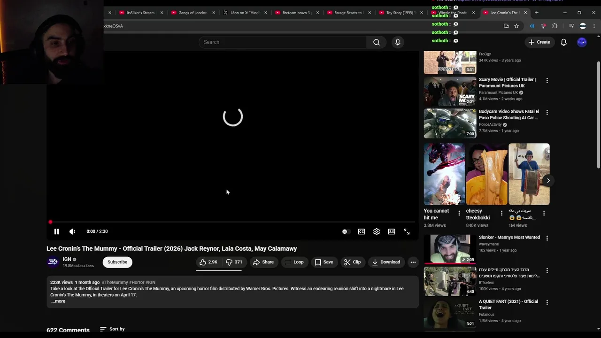Click the red video progress bar
Screen dimensions: 601x338
click(232, 222)
